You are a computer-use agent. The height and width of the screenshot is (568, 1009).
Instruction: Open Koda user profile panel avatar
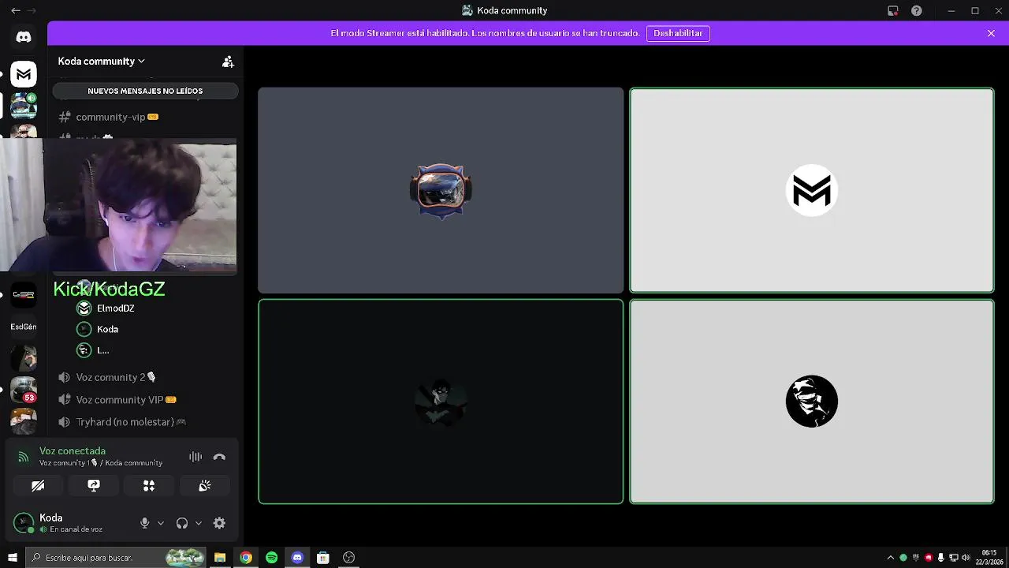click(x=24, y=522)
